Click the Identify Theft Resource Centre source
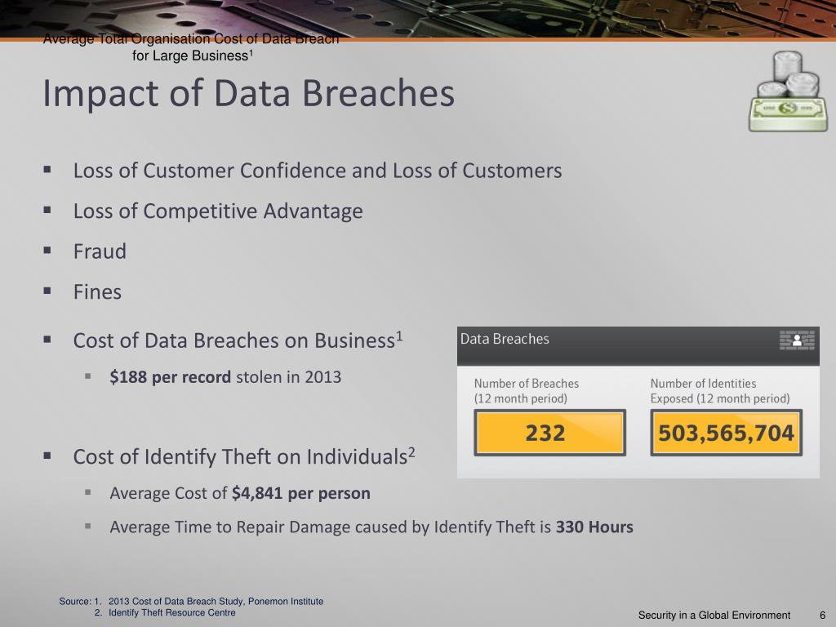This screenshot has width=836, height=627. 172,613
